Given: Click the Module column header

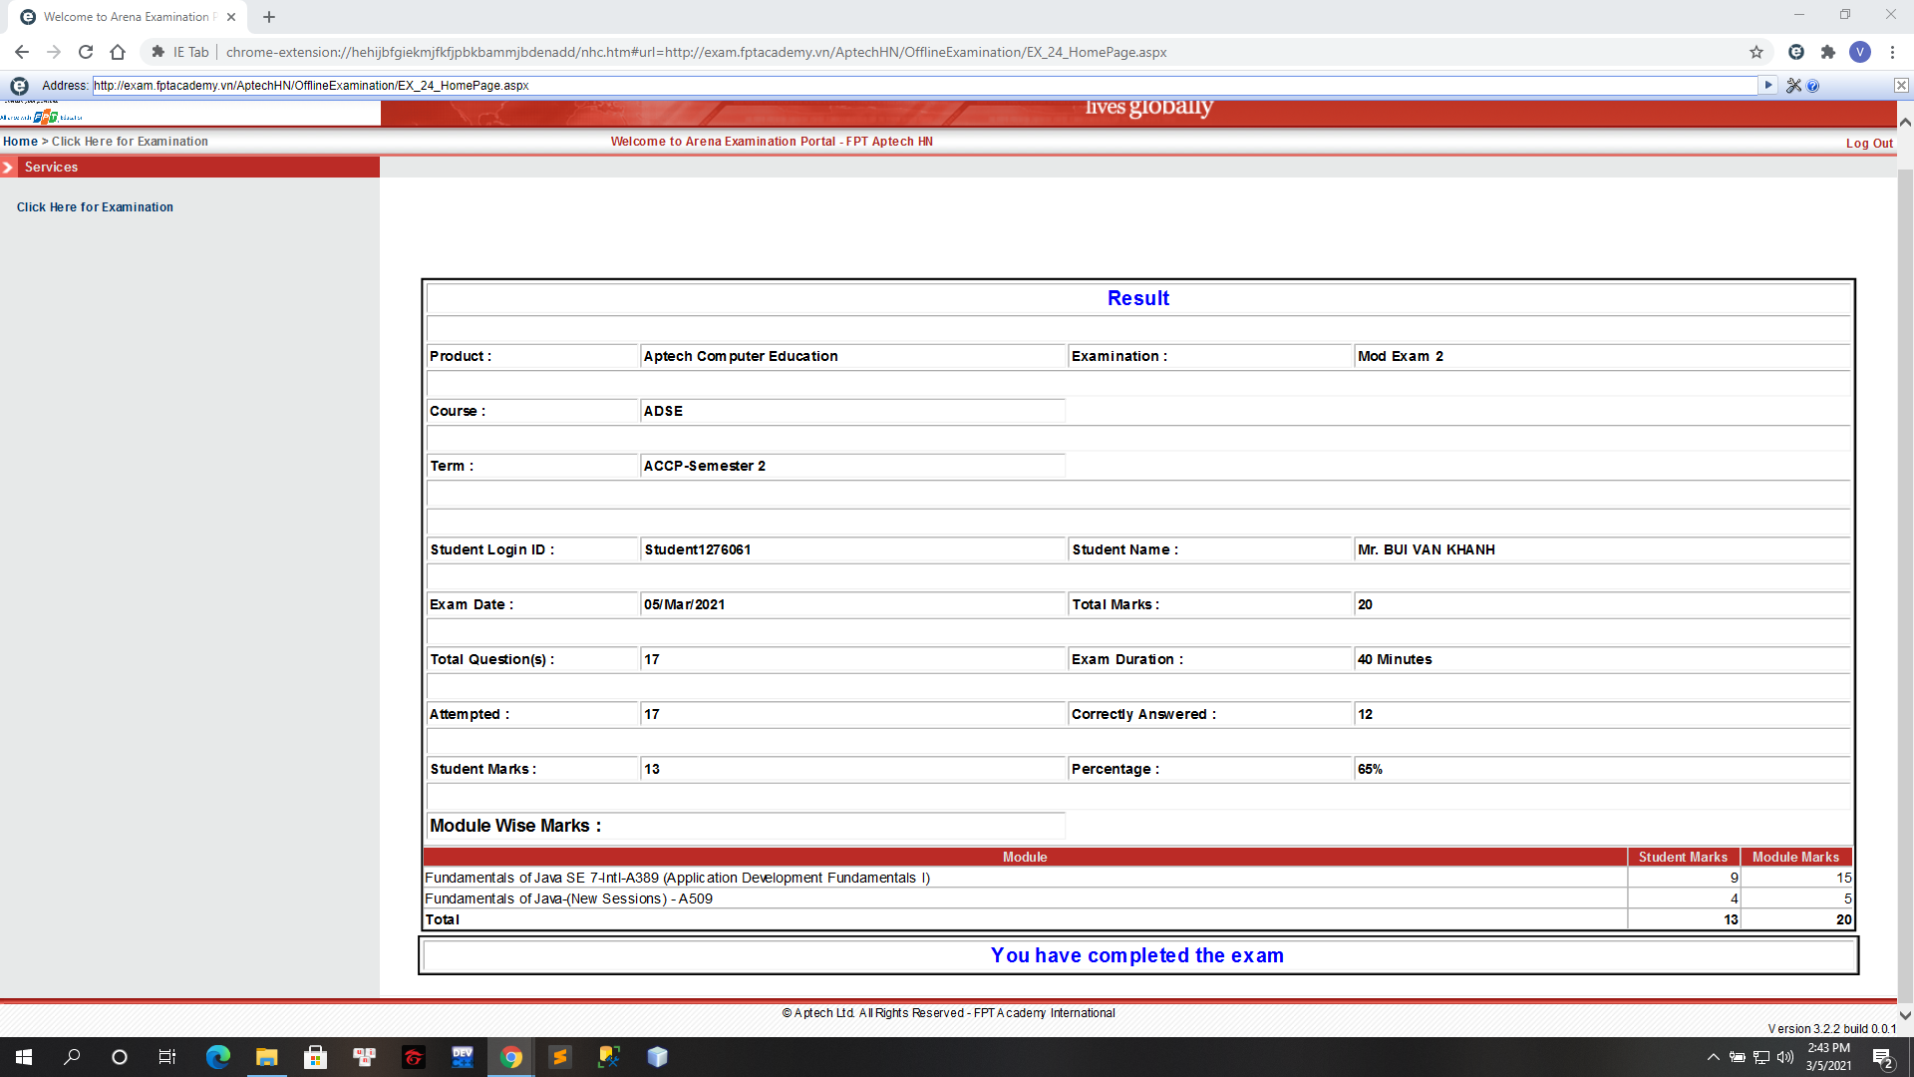Looking at the screenshot, I should tap(1025, 858).
